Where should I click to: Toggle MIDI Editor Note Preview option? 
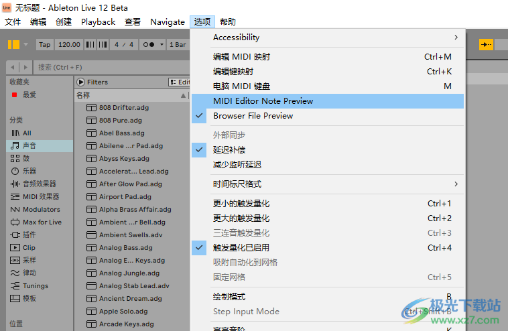pyautogui.click(x=328, y=101)
